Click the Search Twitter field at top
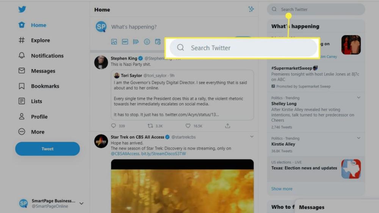Viewport: 379px width, 213px height. coord(316,9)
